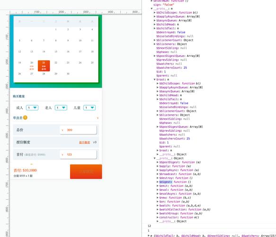Expand the $digest function entry
276x237 pixels.
click(x=158, y=182)
